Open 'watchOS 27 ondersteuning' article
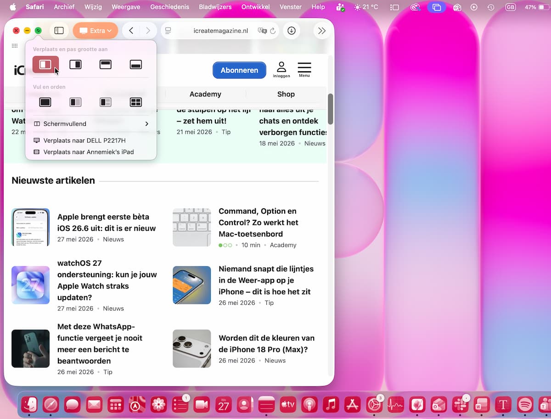The image size is (551, 419). pyautogui.click(x=107, y=280)
